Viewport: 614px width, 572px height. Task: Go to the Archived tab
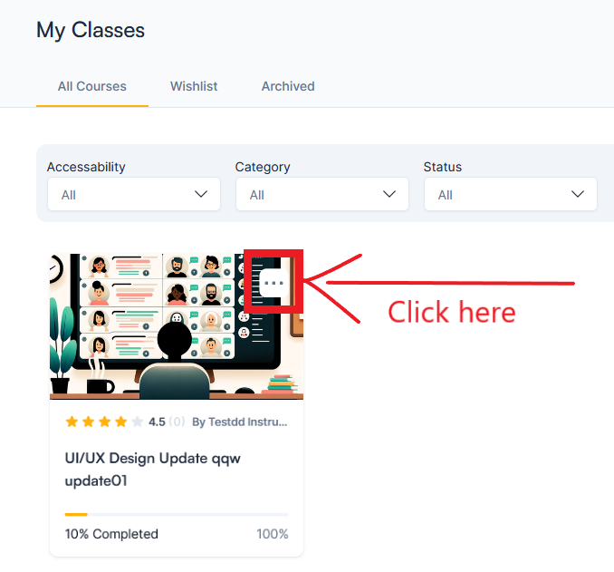(288, 86)
